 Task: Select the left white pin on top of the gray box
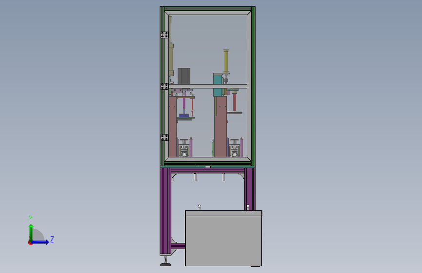point(199,207)
